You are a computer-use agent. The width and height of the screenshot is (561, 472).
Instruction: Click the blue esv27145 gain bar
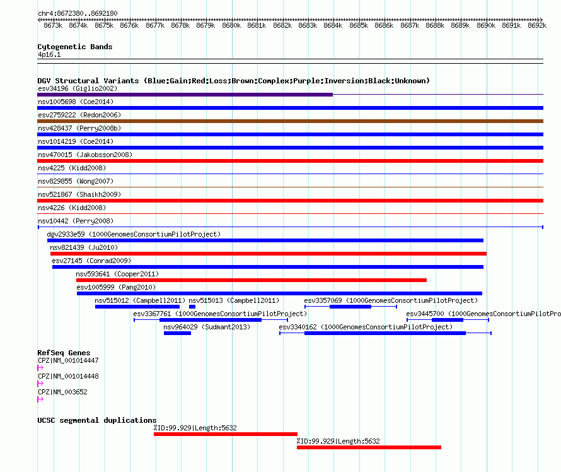[268, 267]
